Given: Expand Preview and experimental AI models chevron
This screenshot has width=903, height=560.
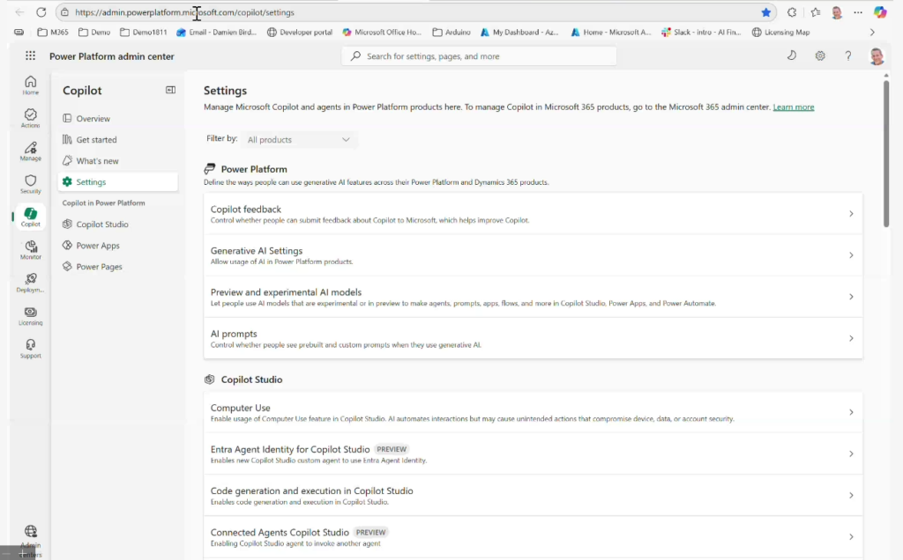Looking at the screenshot, I should (851, 297).
